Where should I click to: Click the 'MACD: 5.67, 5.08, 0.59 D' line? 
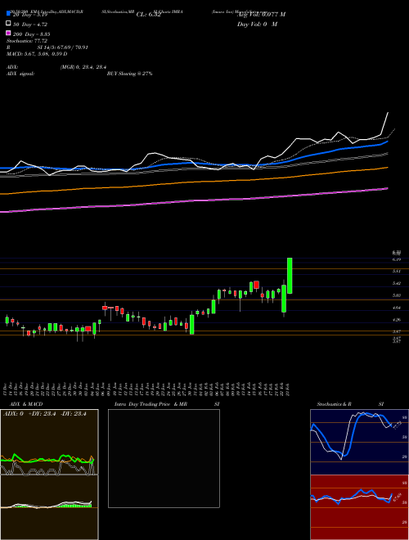click(37, 54)
